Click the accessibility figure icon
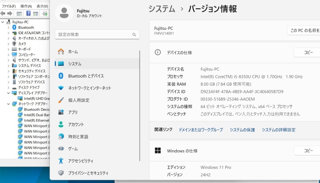The height and width of the screenshot is (183, 320). click(x=61, y=161)
